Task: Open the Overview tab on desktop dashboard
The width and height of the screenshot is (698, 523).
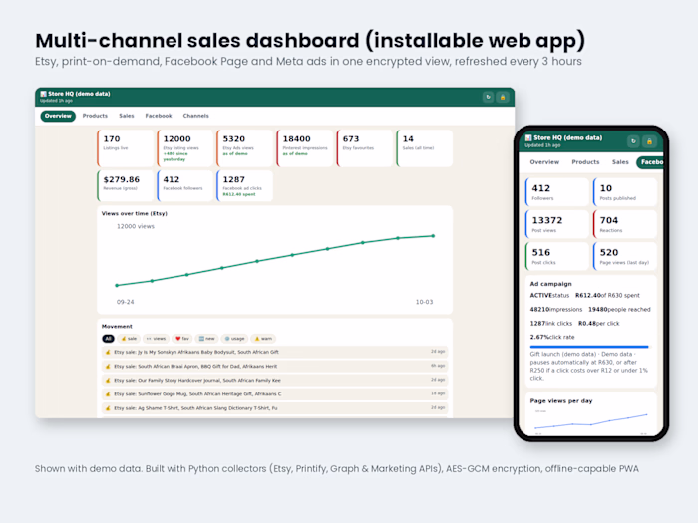Action: pyautogui.click(x=58, y=116)
